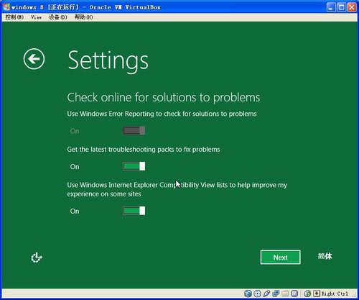Viewport: 359px width, 300px height.
Task: Click 'Get the latest troubleshooting packs' text
Action: 144,150
